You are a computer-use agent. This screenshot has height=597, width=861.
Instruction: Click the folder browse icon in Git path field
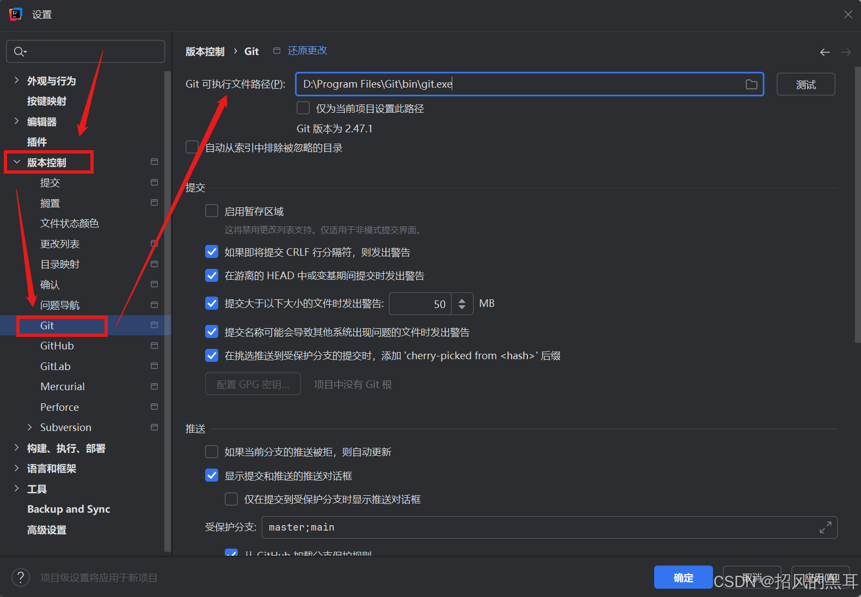coord(751,84)
